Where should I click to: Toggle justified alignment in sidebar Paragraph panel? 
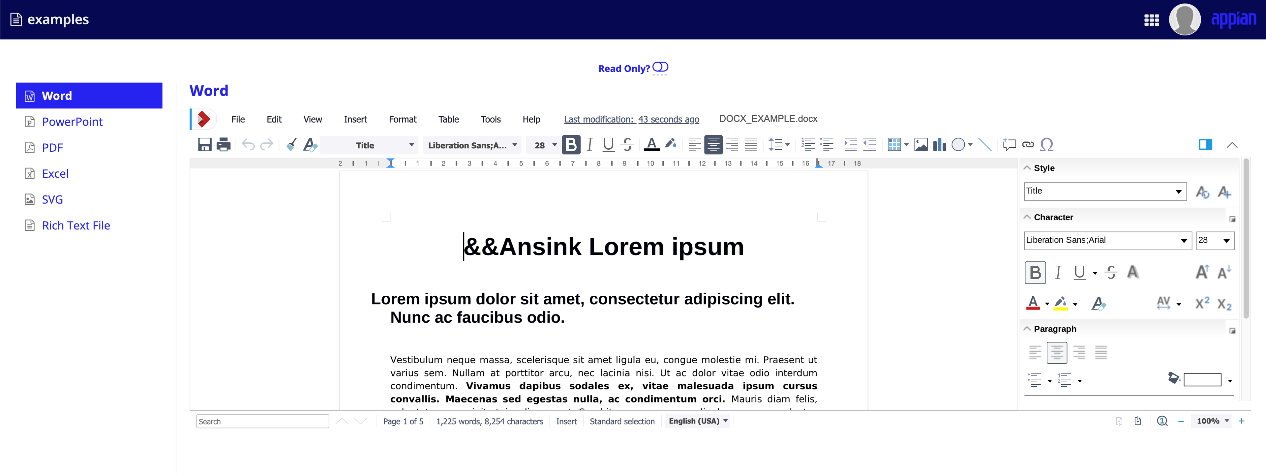coord(1101,352)
